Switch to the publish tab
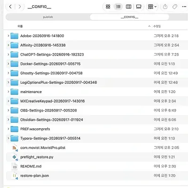The height and width of the screenshot is (188, 188). 48,17
